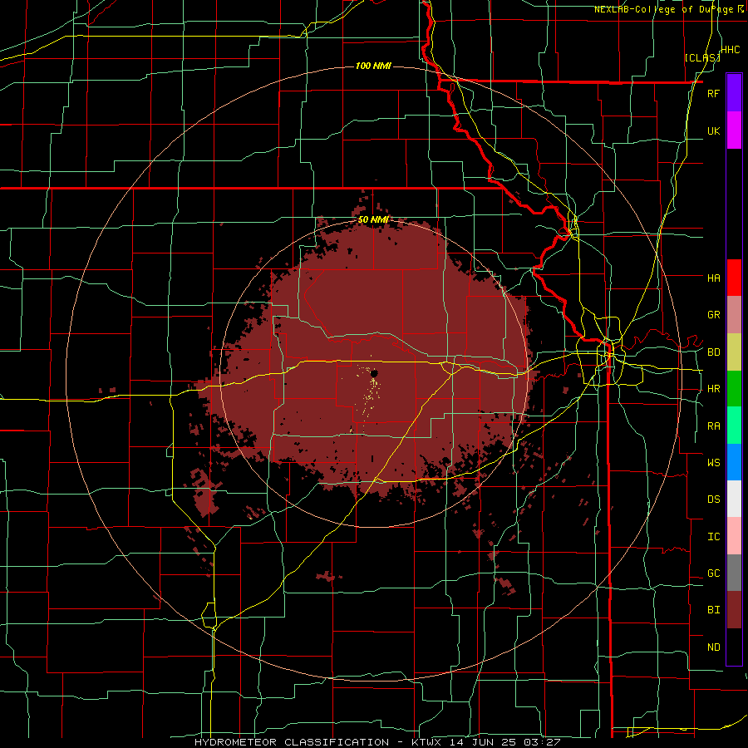Viewport: 748px width, 748px height.
Task: Click the NEXLAB-College of DuPage credit text
Action: point(665,9)
